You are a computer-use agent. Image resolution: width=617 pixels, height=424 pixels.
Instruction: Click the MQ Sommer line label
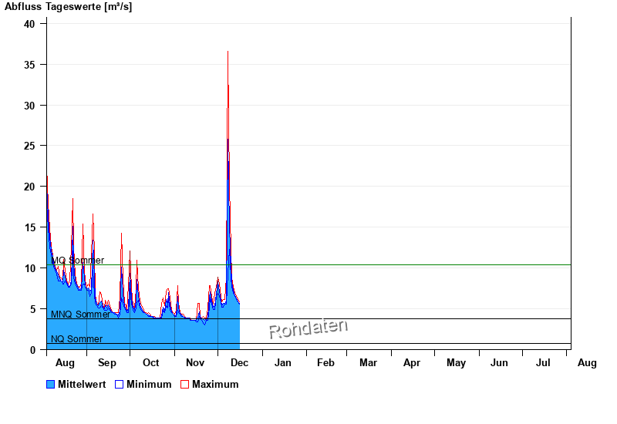pos(78,260)
